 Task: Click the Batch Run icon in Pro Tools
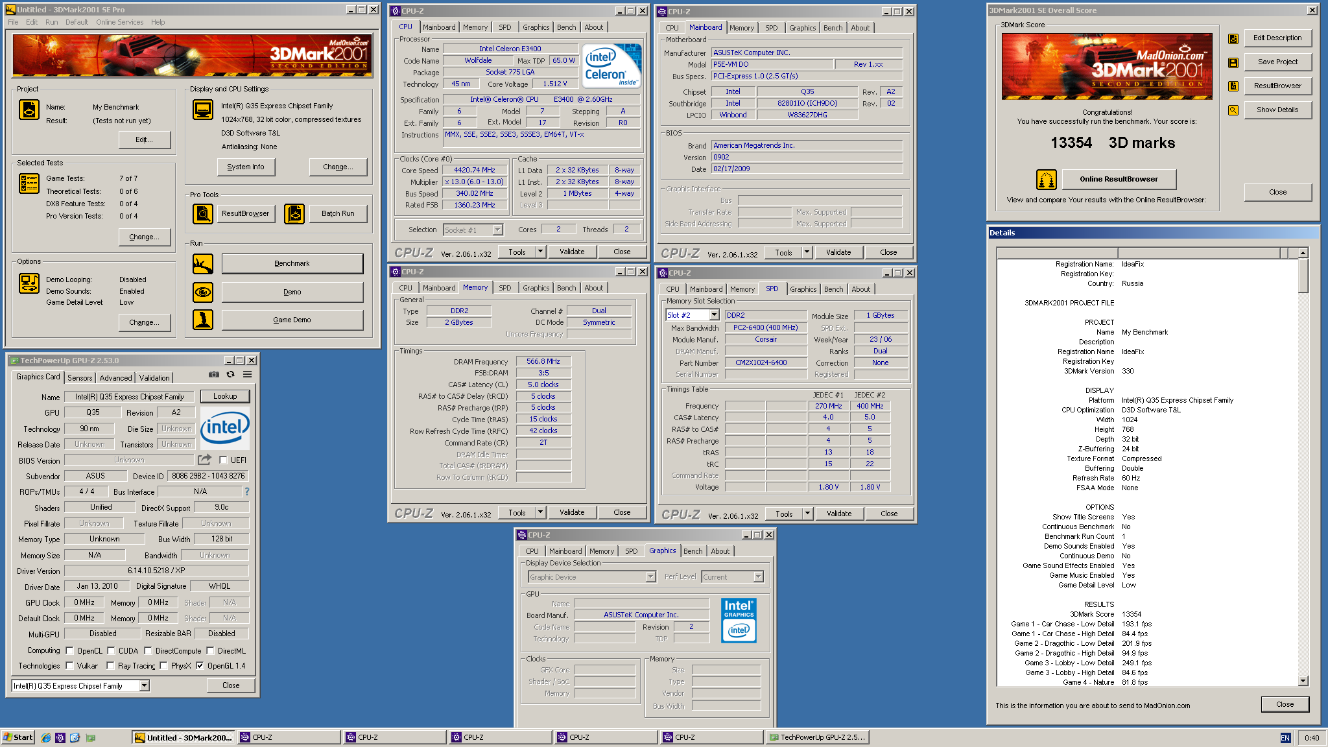[294, 213]
